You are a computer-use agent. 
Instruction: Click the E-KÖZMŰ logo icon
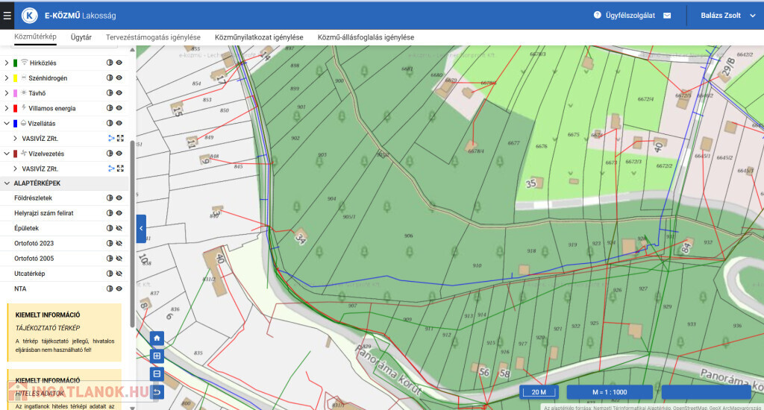click(x=30, y=15)
